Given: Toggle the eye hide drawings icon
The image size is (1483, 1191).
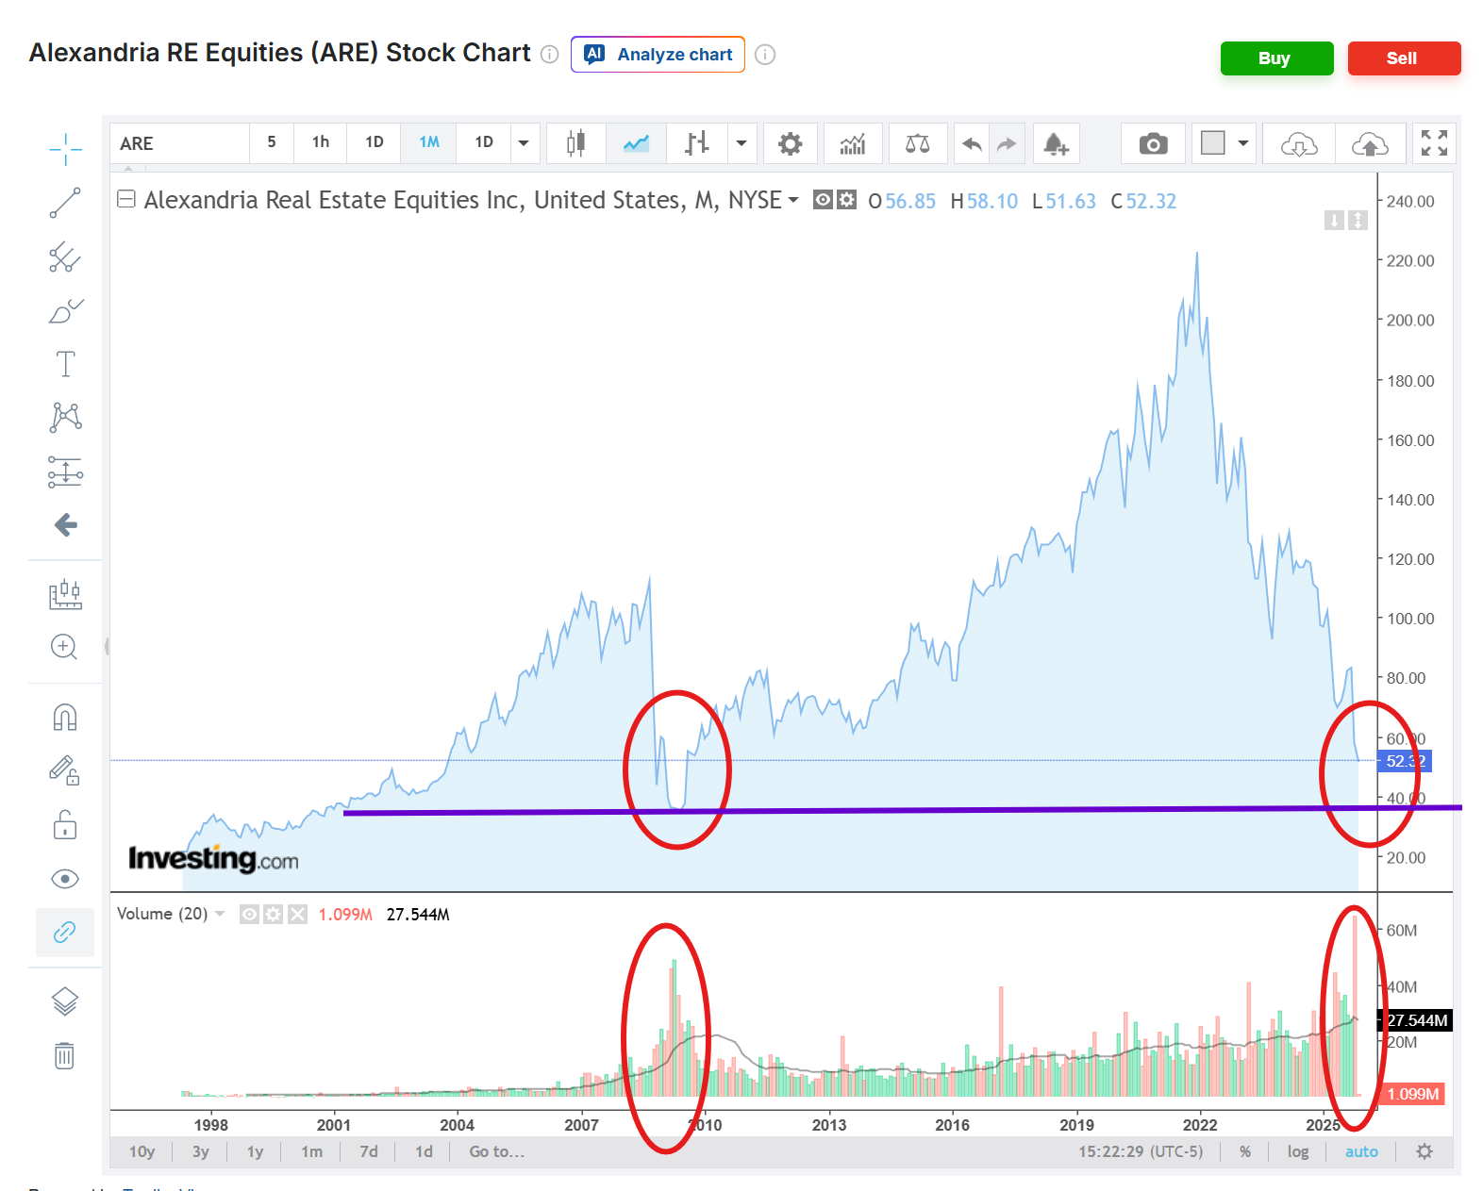Looking at the screenshot, I should 65,879.
